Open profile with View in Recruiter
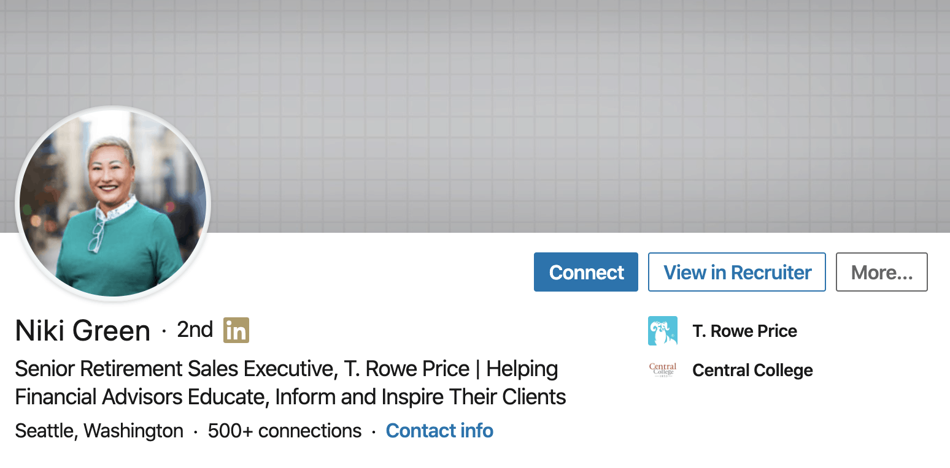Image resolution: width=950 pixels, height=468 pixels. coord(737,272)
